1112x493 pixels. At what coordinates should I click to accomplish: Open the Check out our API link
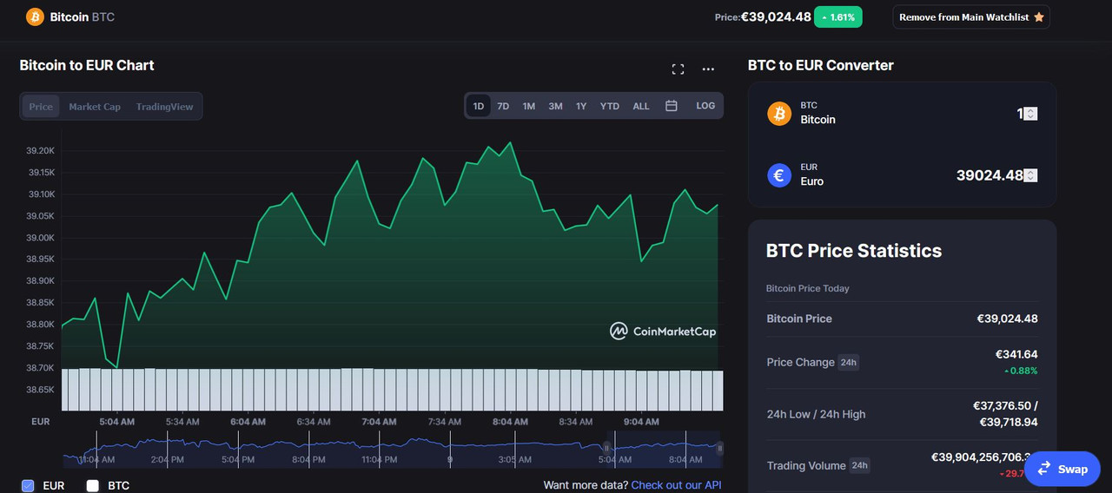point(676,485)
